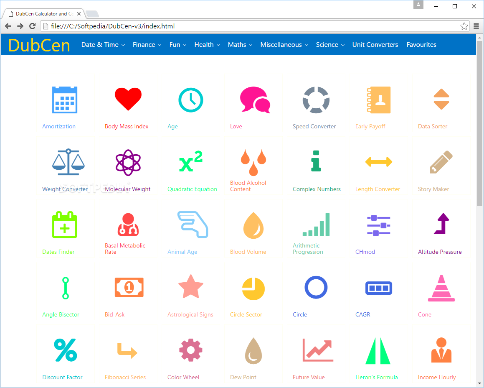Screen dimensions: 484x388
Task: Expand the Maths dropdown menu
Action: pos(240,44)
